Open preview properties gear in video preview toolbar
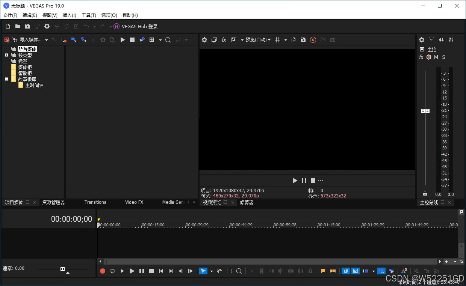Image resolution: width=466 pixels, height=286 pixels. [204, 40]
